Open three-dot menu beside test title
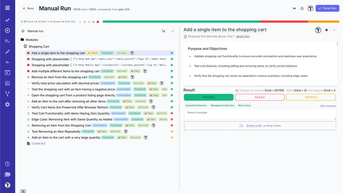Viewport: 343px width, 193px height. click(x=334, y=30)
